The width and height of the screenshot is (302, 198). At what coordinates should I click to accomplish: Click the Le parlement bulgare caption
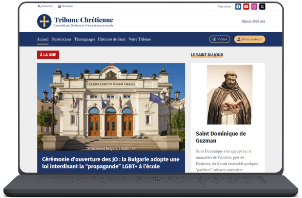coord(111,148)
